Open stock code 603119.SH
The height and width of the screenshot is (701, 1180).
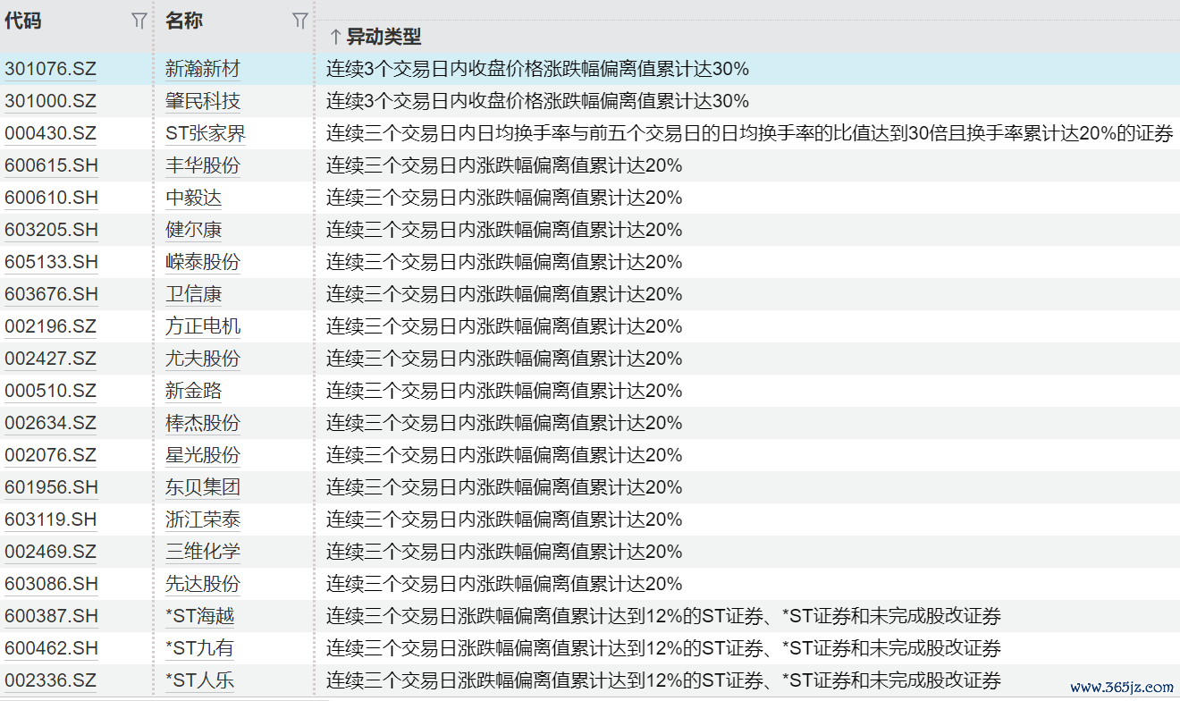[51, 519]
